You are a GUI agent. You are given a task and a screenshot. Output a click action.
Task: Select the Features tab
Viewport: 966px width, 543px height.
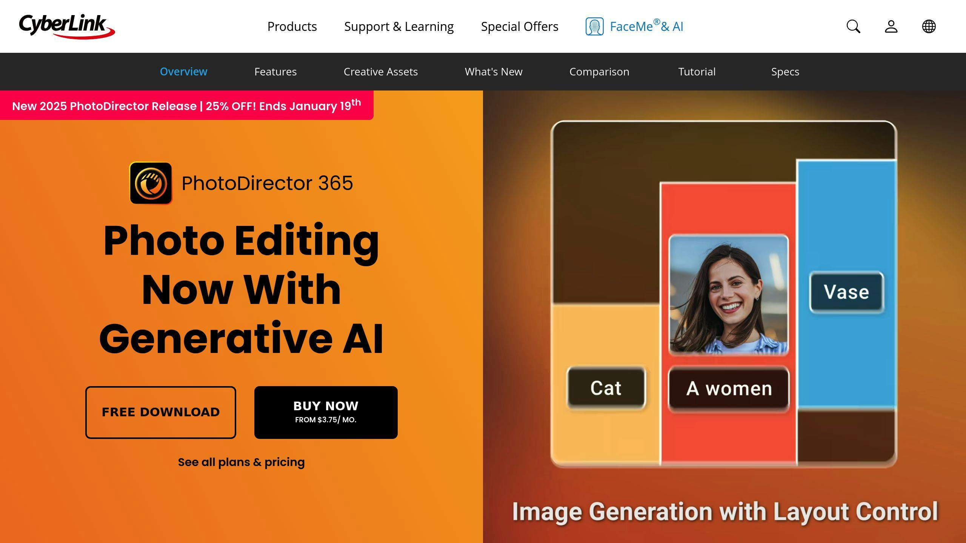coord(275,71)
